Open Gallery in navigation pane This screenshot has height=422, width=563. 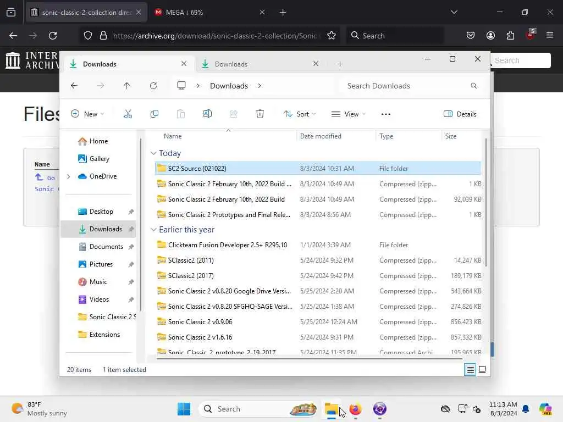94,159
